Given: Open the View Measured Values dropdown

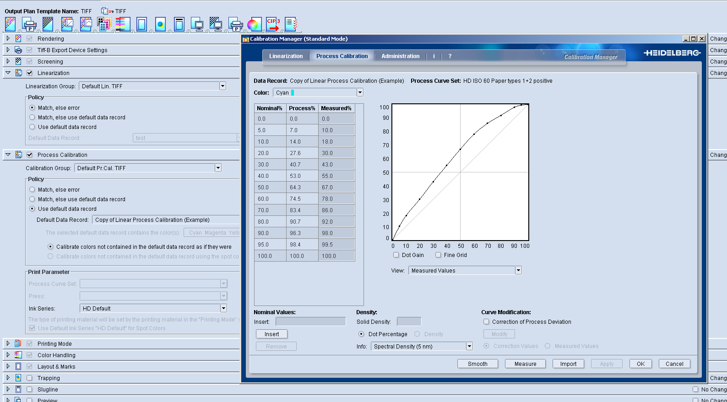Looking at the screenshot, I should click(x=518, y=271).
